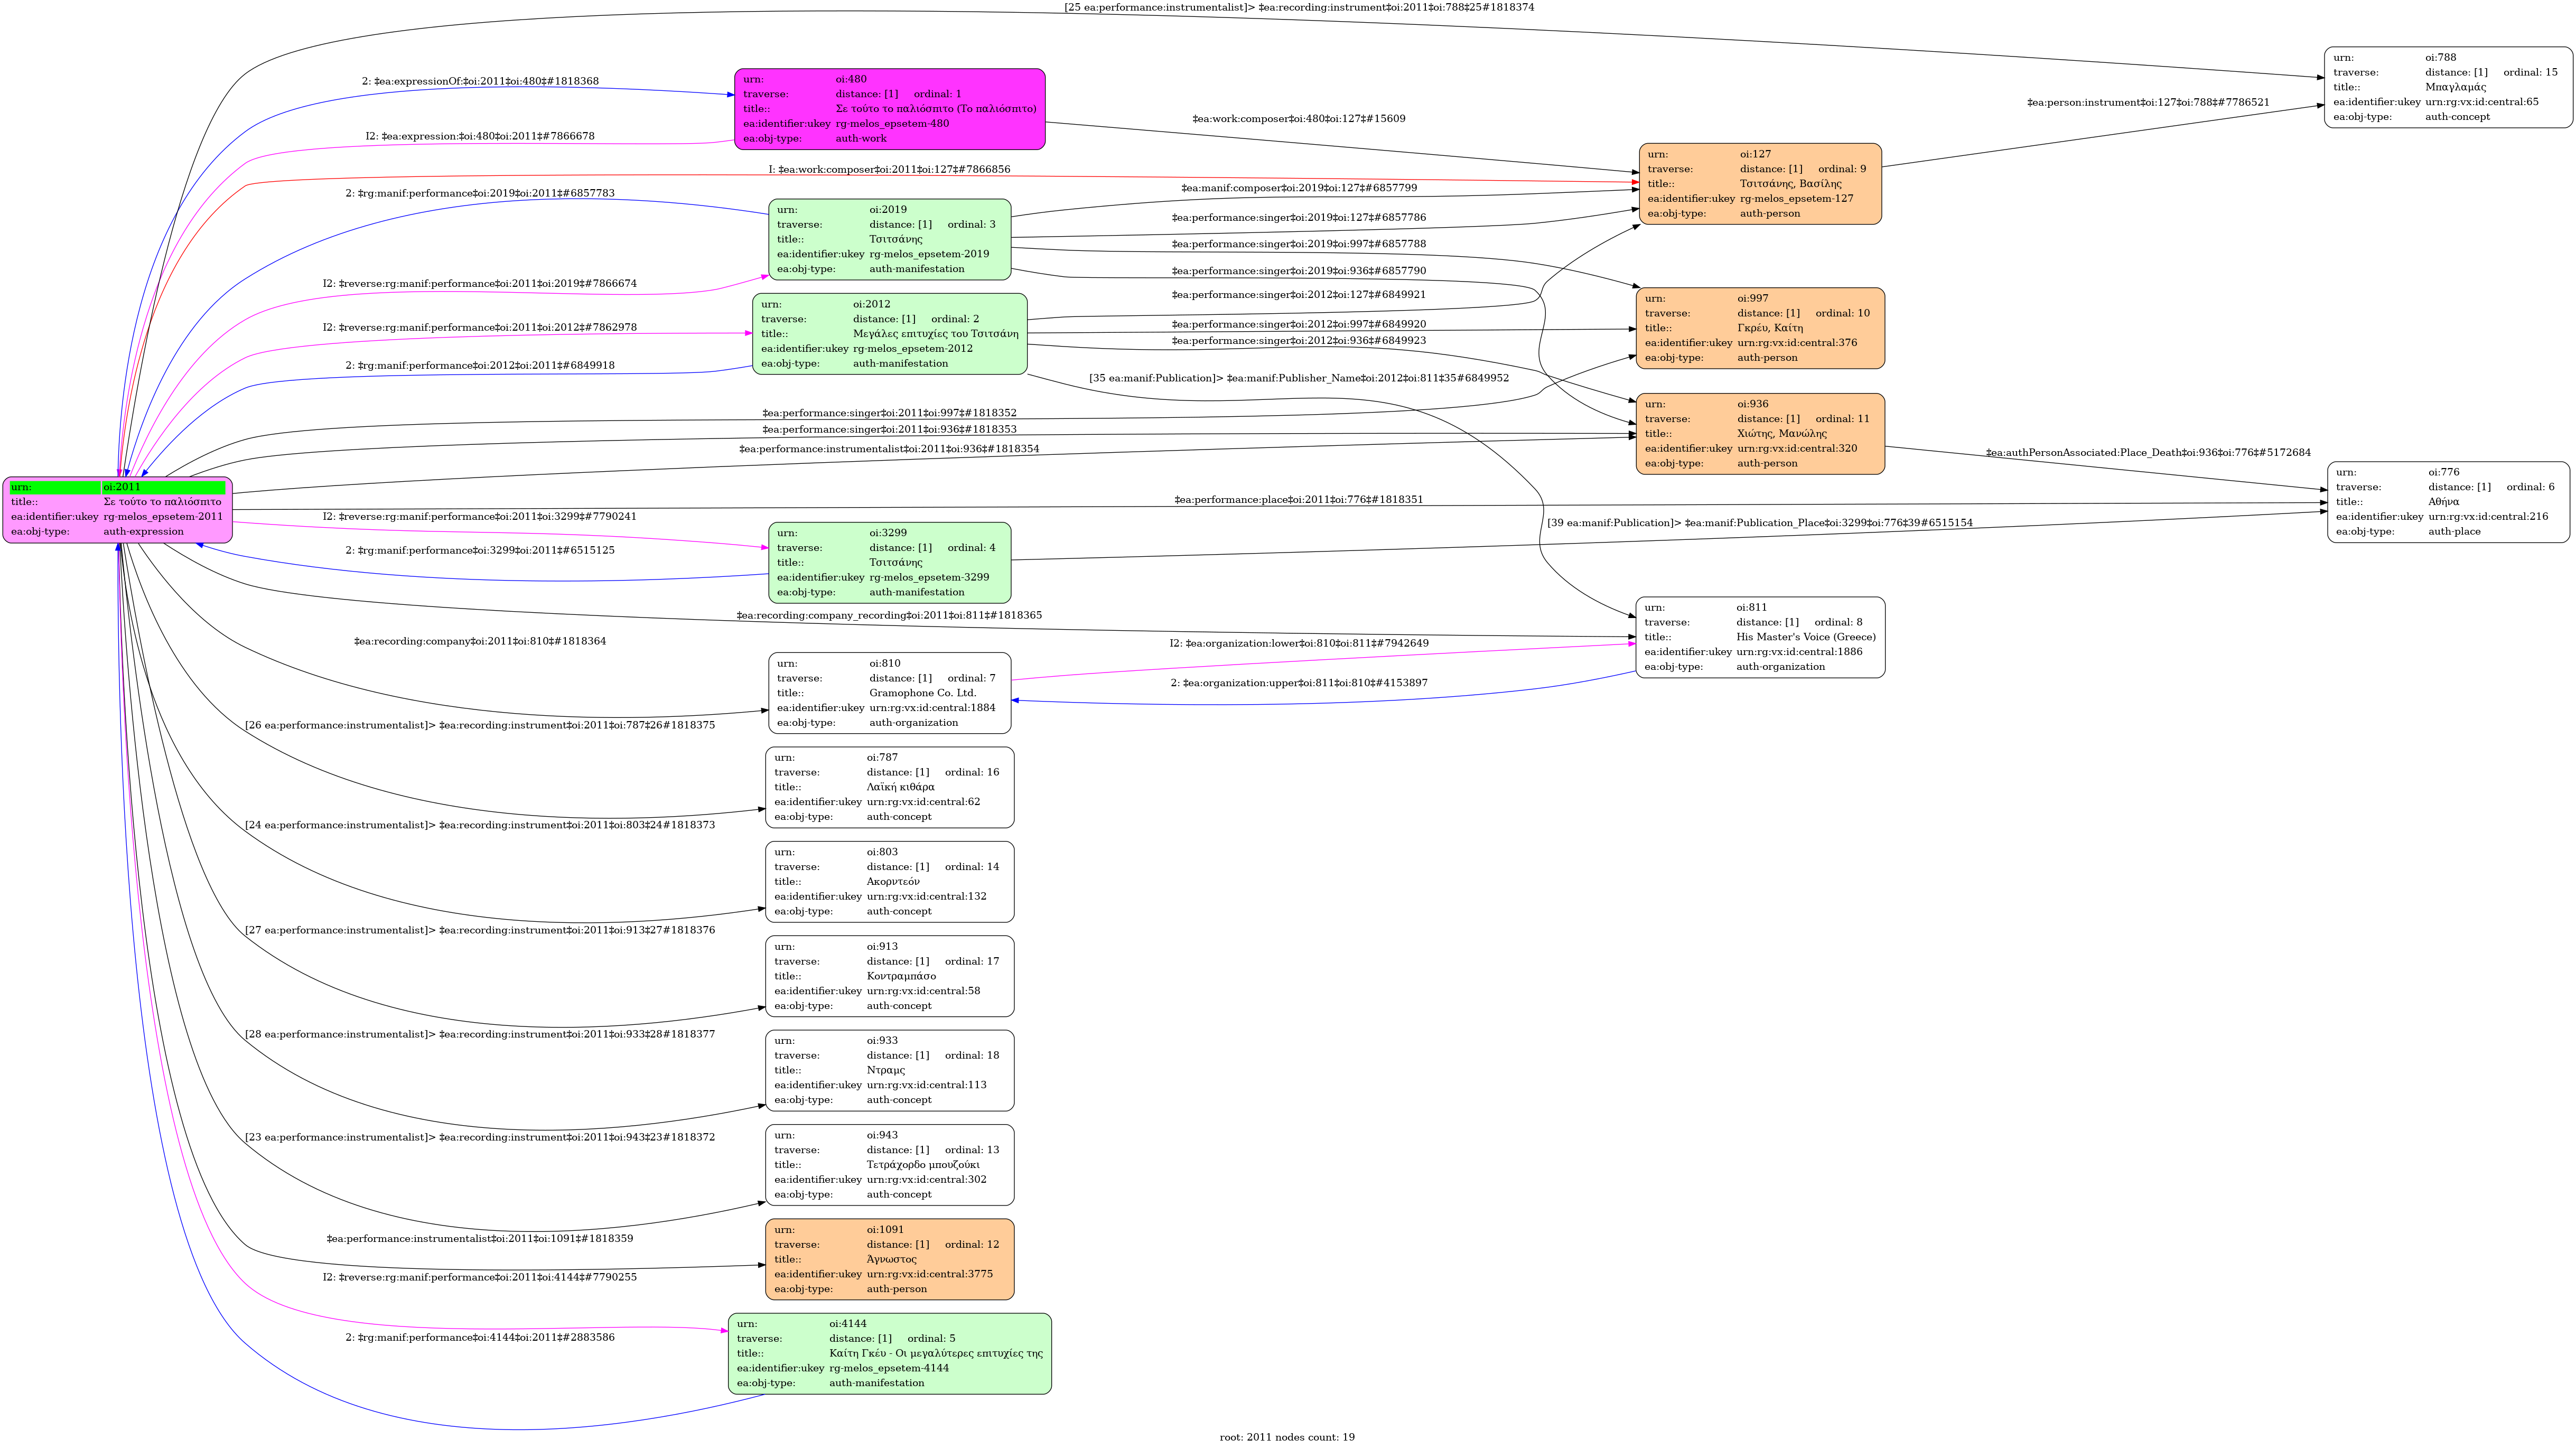Click the Τετράχορδο μπουζούκι node

coord(889,1165)
